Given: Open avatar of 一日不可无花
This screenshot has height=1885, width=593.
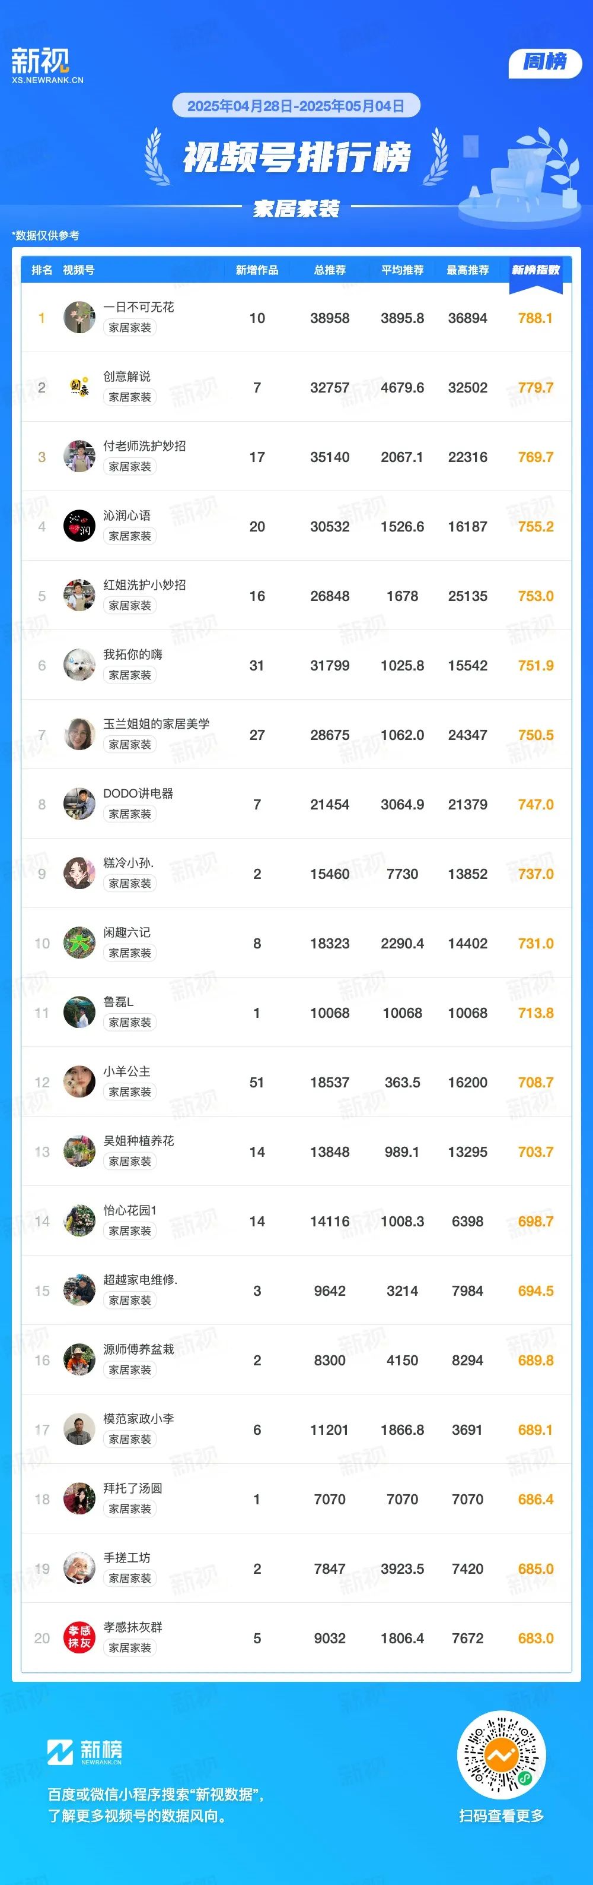Looking at the screenshot, I should coord(79,318).
